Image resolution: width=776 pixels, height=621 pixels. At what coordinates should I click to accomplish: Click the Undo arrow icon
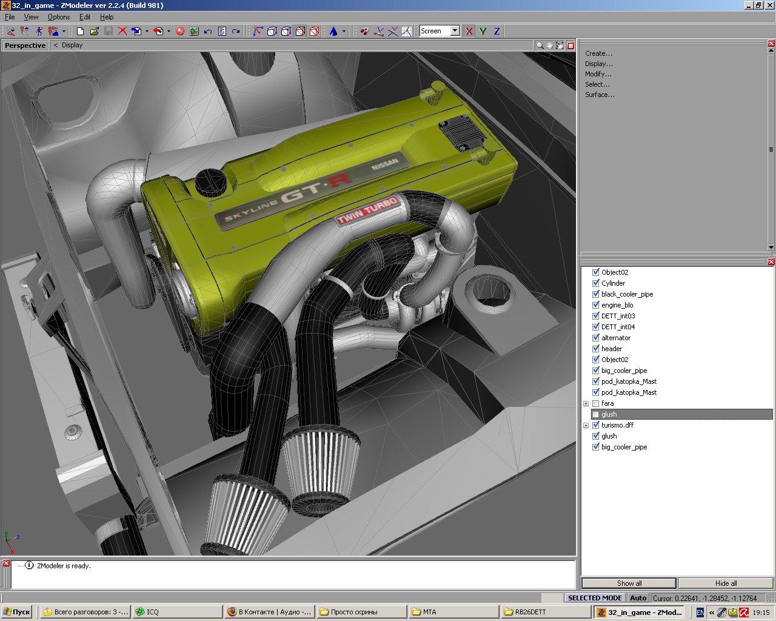(x=208, y=31)
